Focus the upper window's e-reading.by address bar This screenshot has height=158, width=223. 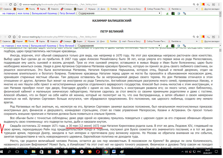click(x=105, y=4)
